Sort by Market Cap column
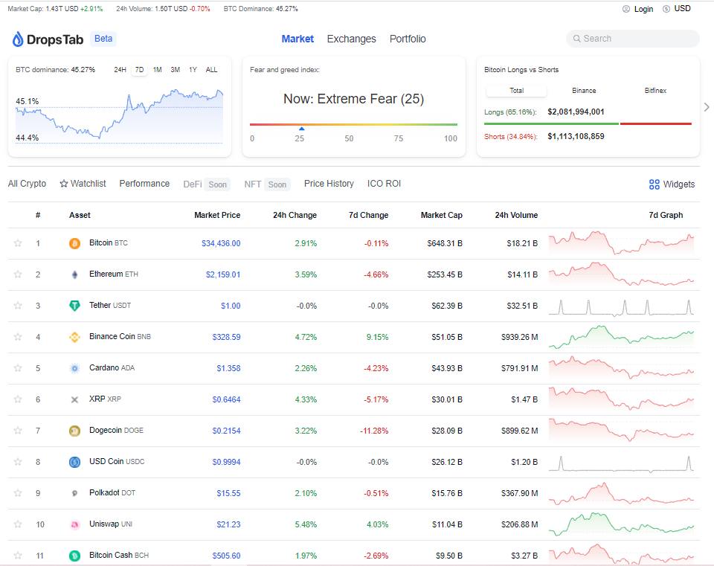This screenshot has width=714, height=566. coord(441,215)
